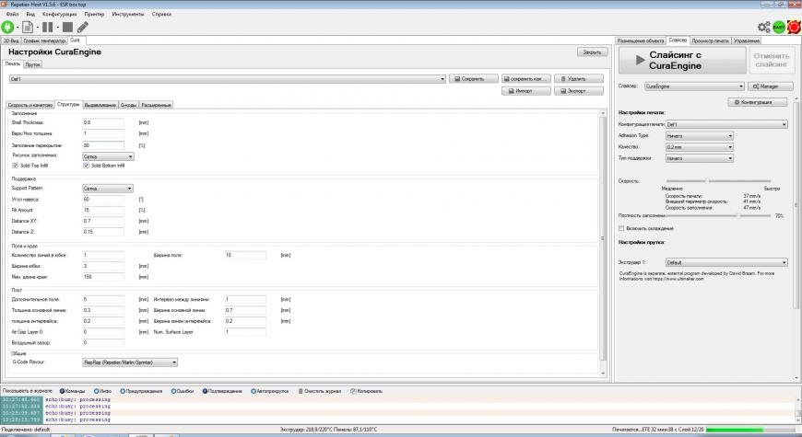Click the Импорт button

tap(526, 91)
